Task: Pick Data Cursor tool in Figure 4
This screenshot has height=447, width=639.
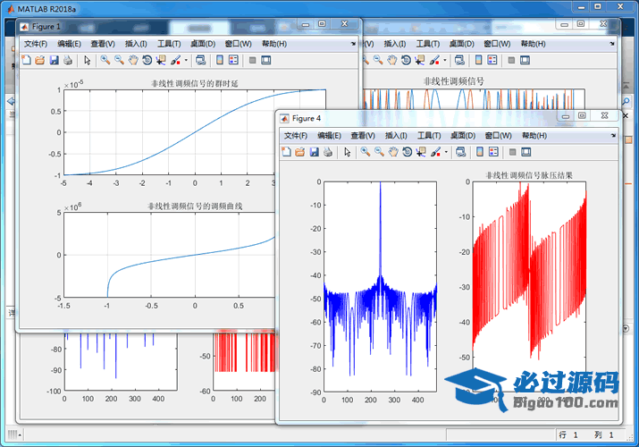Action: pos(421,152)
